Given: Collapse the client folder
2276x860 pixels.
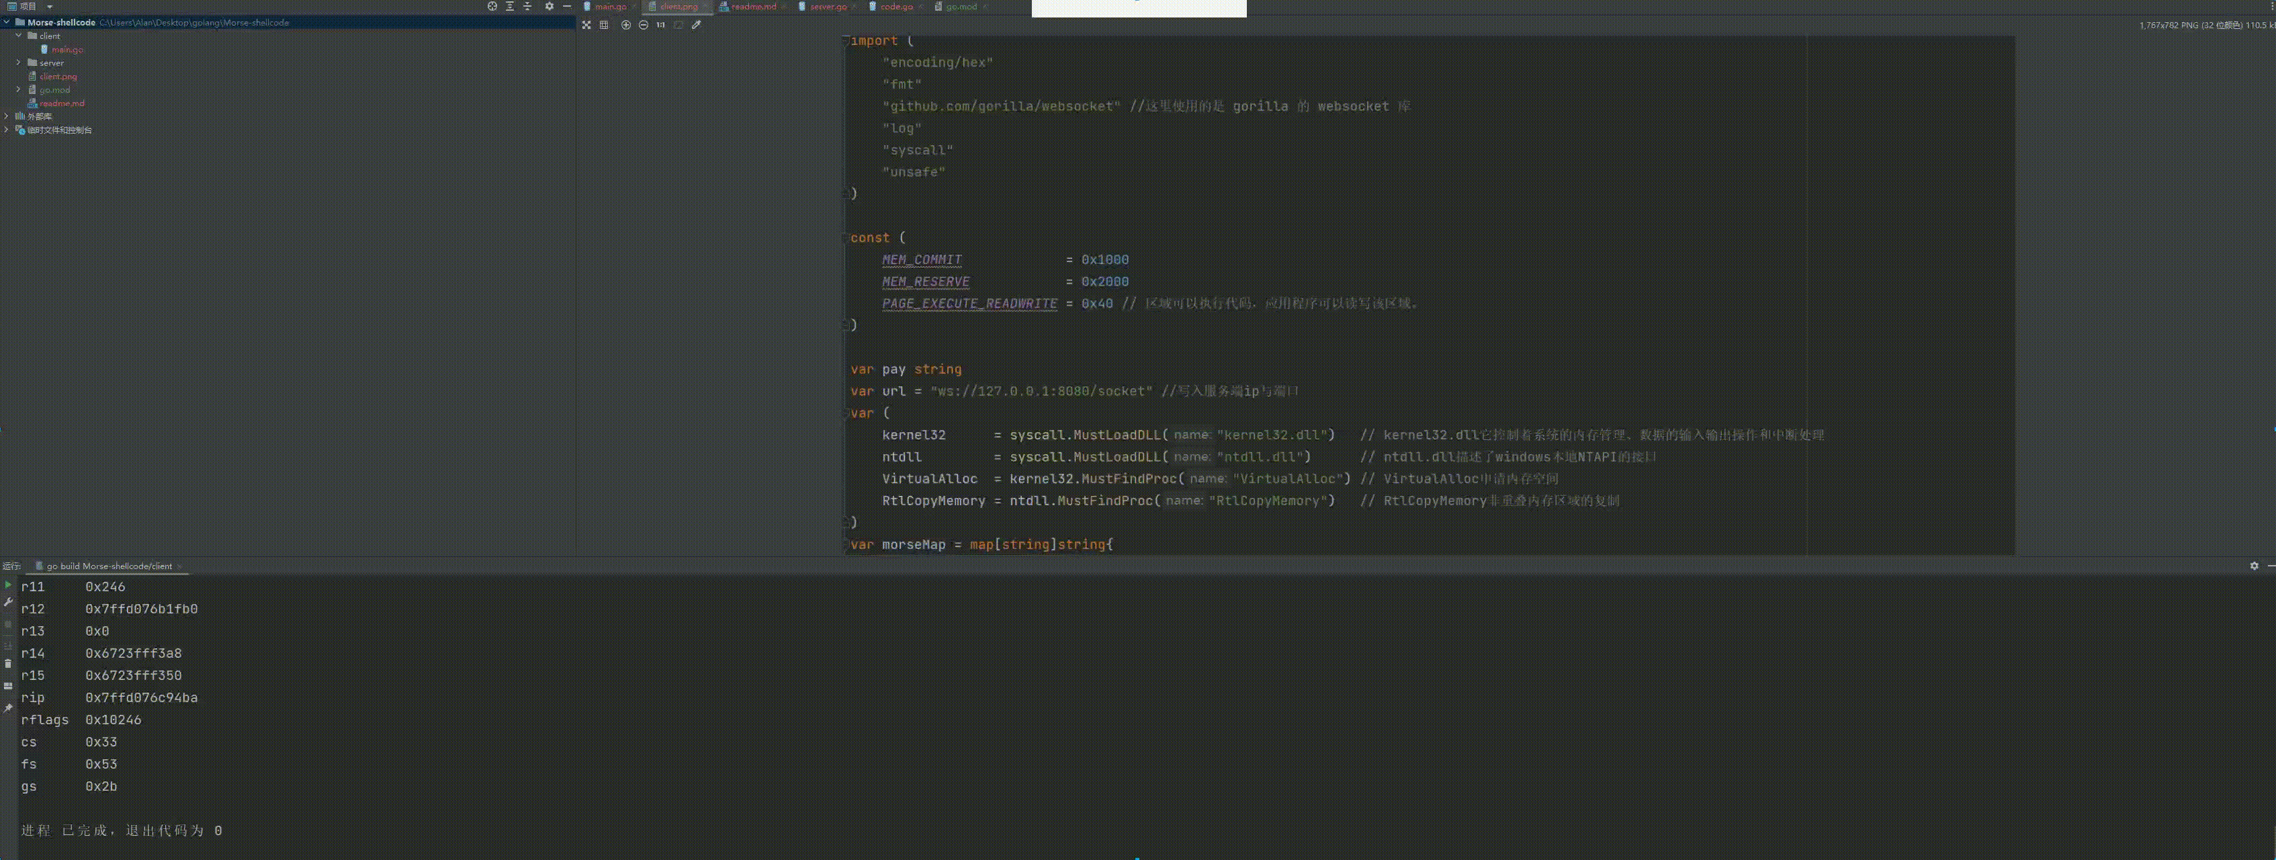Looking at the screenshot, I should coord(17,36).
